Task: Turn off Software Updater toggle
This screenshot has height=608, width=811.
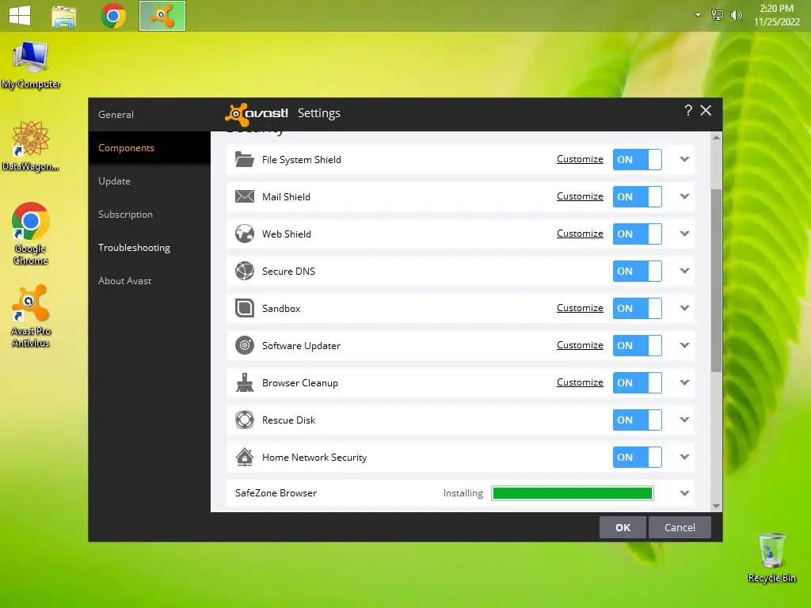Action: [638, 345]
